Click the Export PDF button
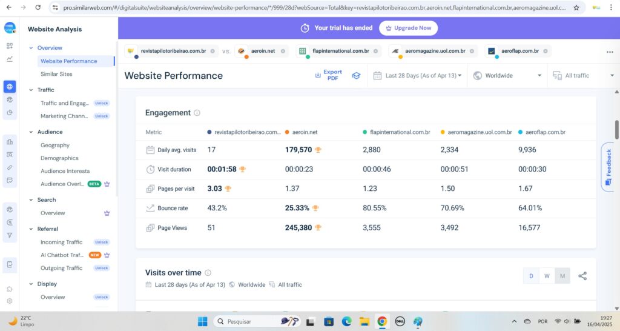The image size is (620, 331). coord(329,75)
